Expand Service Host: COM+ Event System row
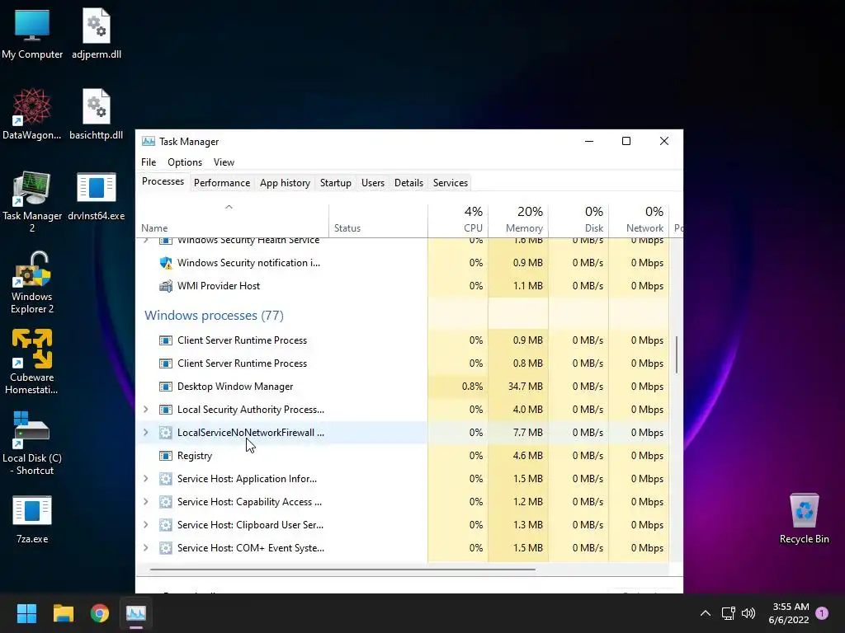Screen dimensions: 845x633 pos(145,548)
